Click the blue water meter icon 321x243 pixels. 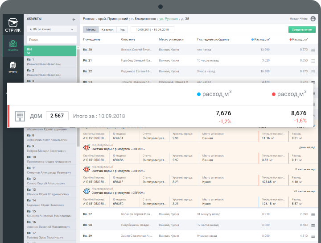click(x=86, y=191)
